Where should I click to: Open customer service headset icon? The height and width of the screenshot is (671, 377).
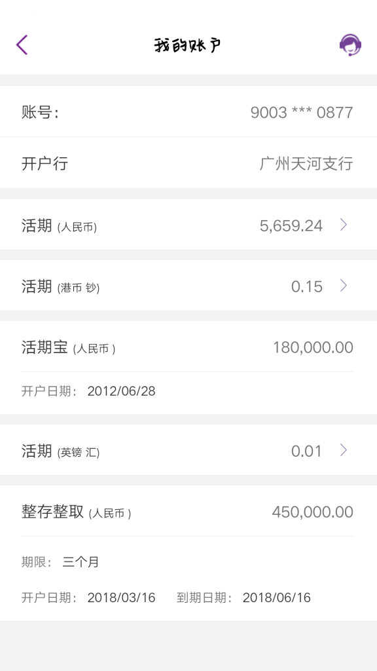[351, 45]
